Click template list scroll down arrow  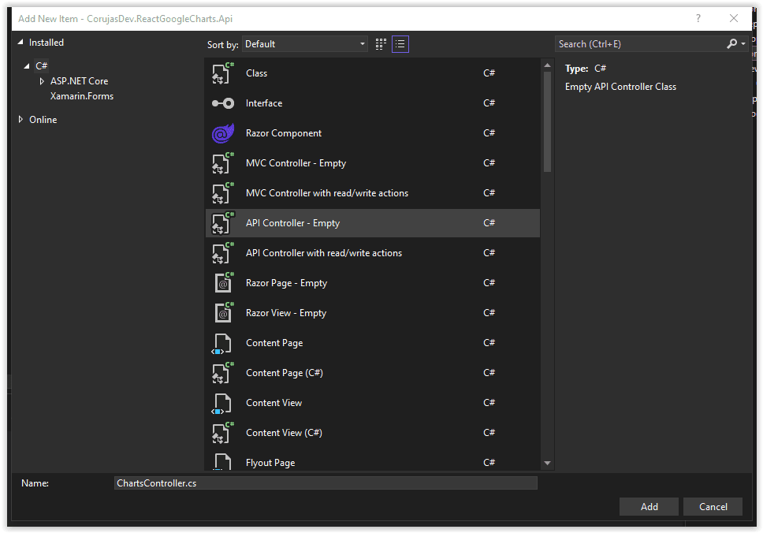tap(548, 463)
